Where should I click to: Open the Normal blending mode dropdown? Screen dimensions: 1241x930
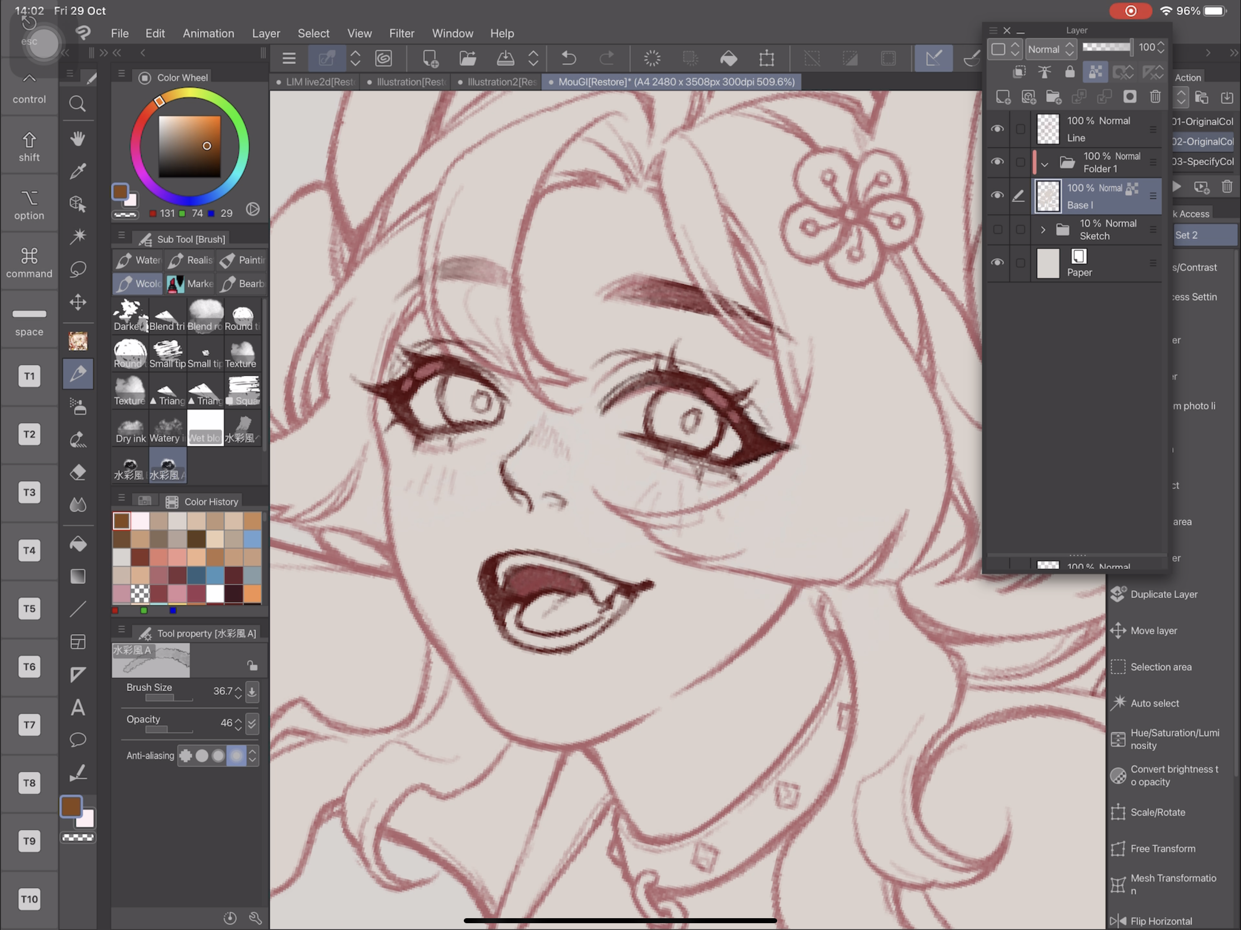pyautogui.click(x=1050, y=49)
